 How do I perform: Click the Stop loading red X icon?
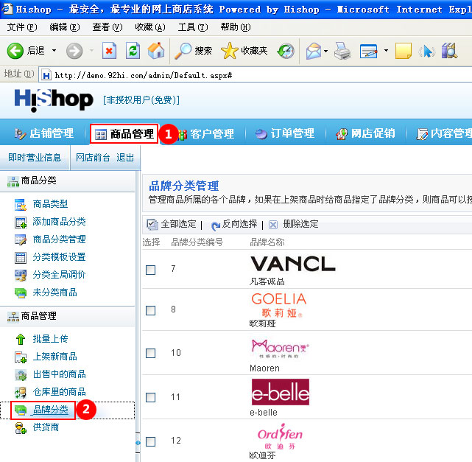[x=109, y=51]
